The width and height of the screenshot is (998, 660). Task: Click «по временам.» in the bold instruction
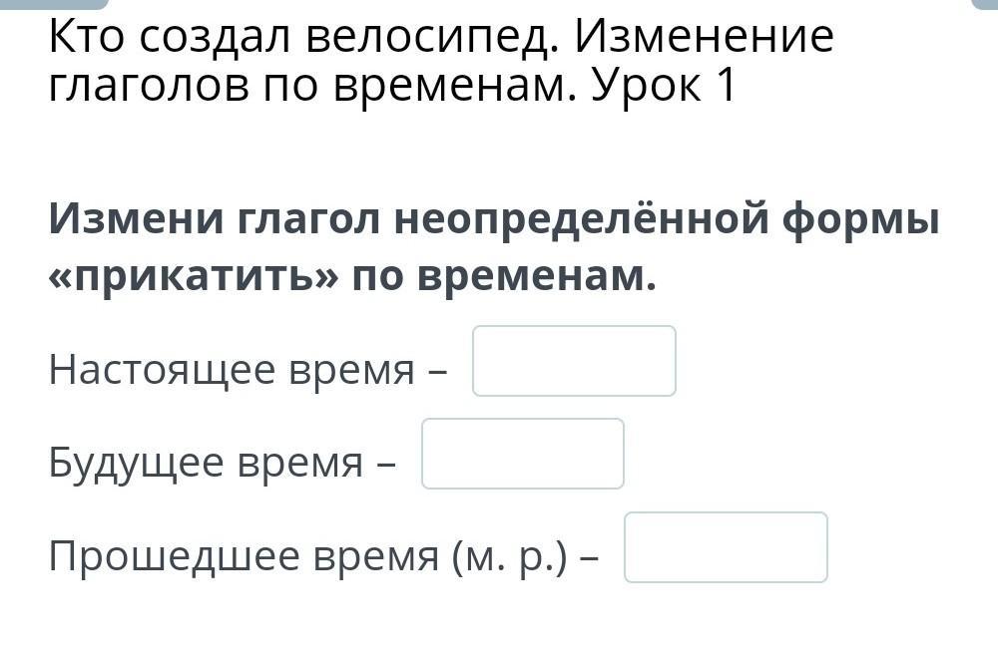(504, 277)
